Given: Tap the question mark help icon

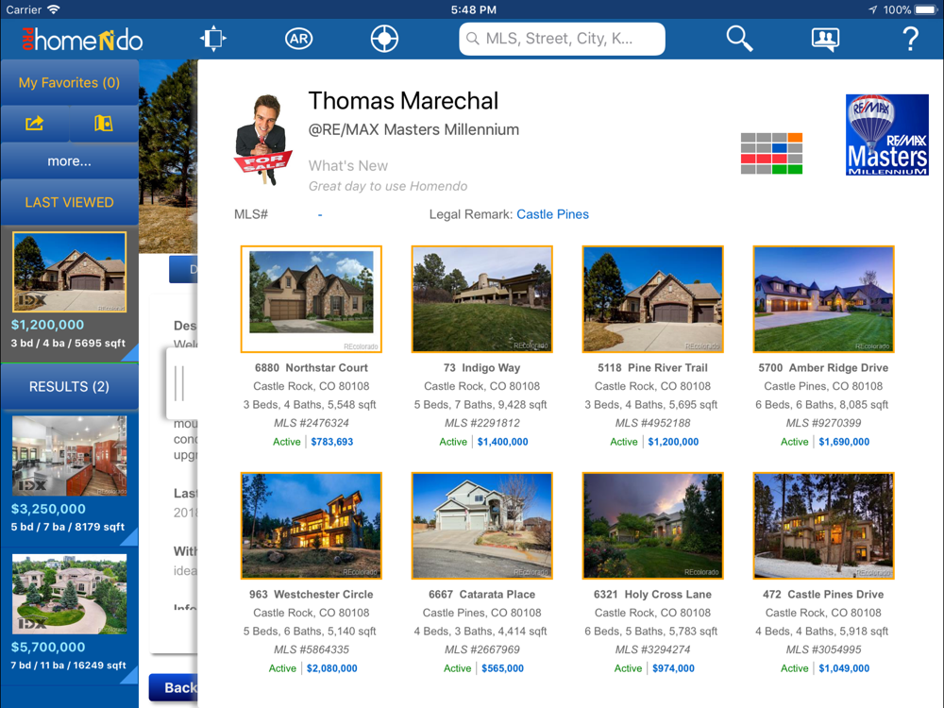Looking at the screenshot, I should (910, 39).
